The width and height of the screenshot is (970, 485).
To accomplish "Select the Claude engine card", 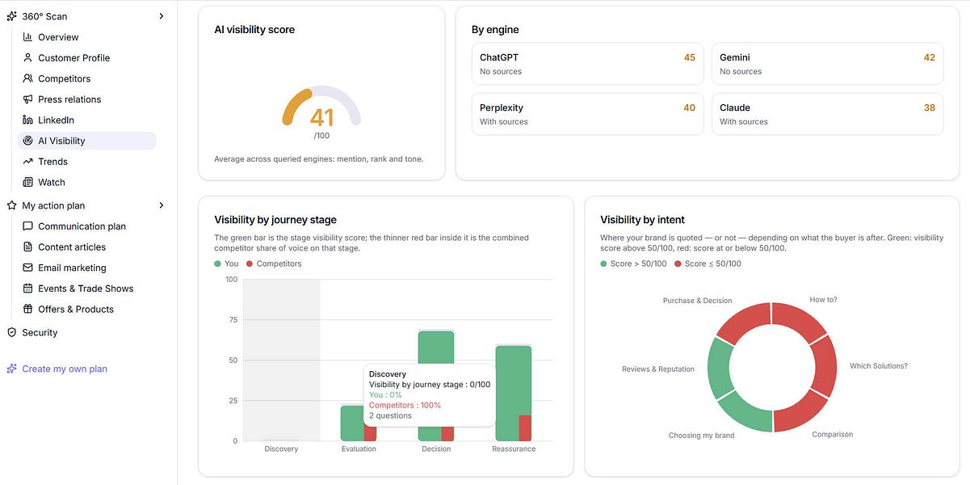I will tap(827, 114).
